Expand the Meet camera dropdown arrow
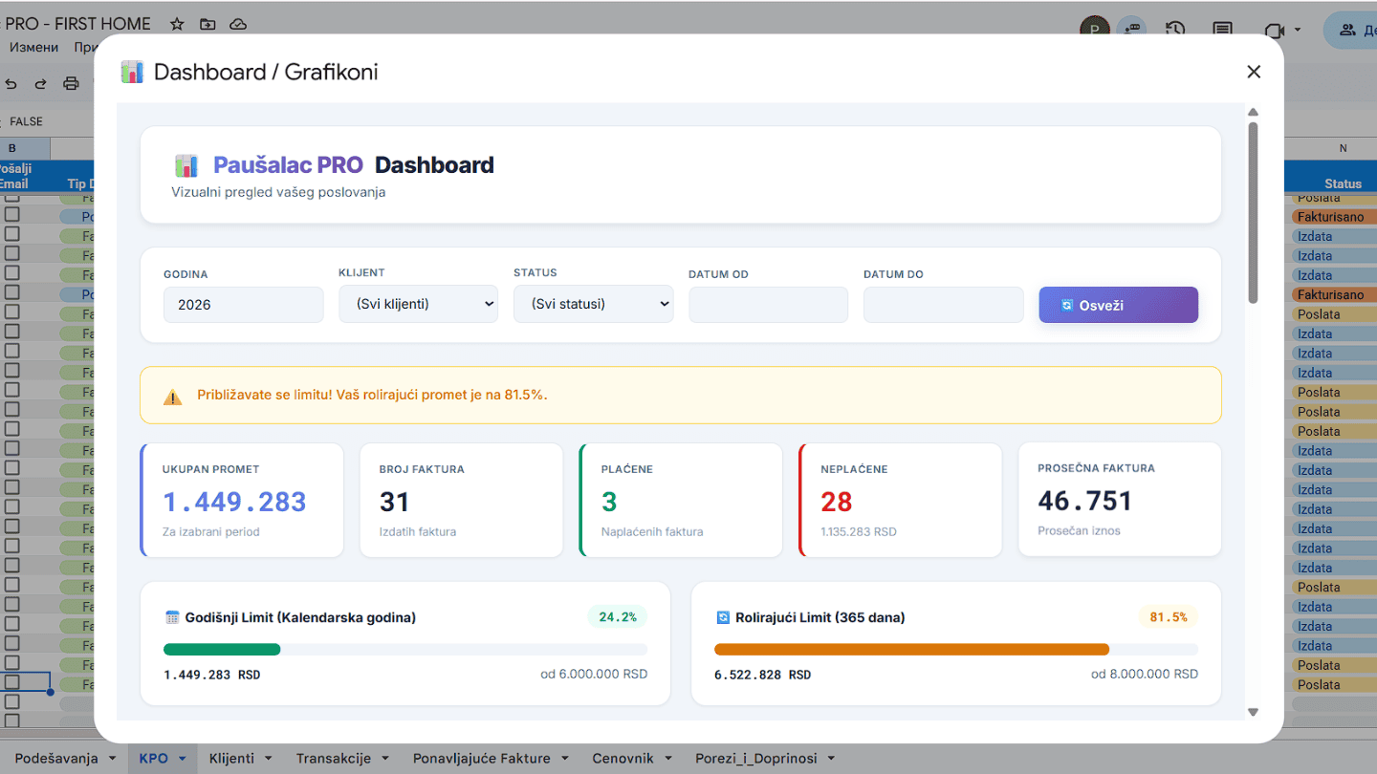The image size is (1377, 774). (x=1298, y=30)
